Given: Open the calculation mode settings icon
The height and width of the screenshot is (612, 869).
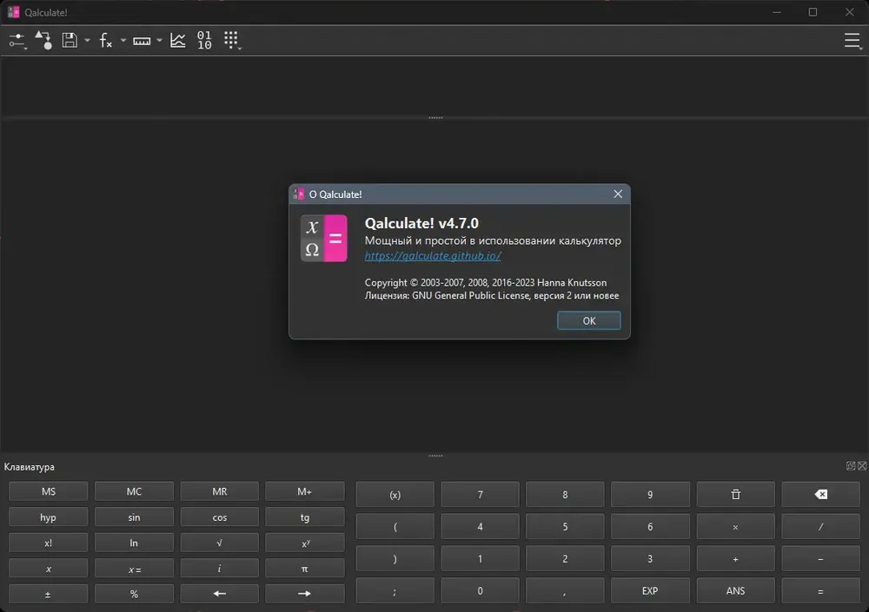Looking at the screenshot, I should coord(17,41).
